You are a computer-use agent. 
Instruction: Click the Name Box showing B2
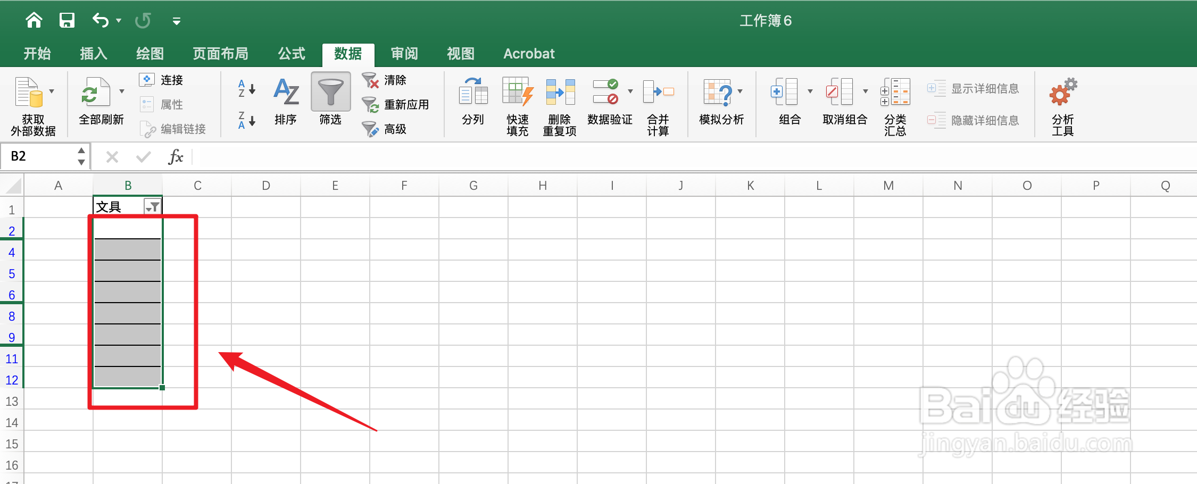(40, 156)
